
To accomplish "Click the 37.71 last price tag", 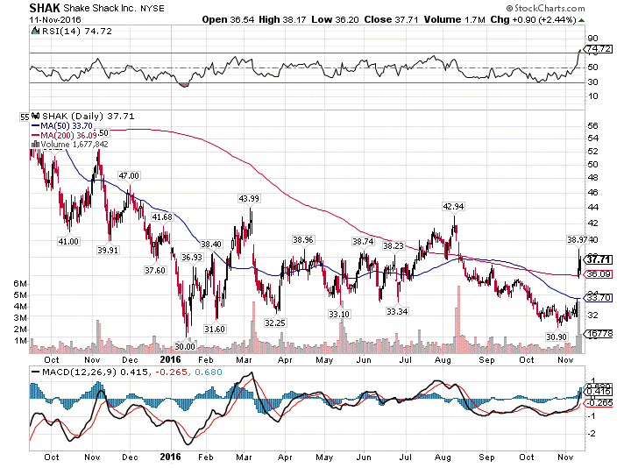I will coord(598,259).
